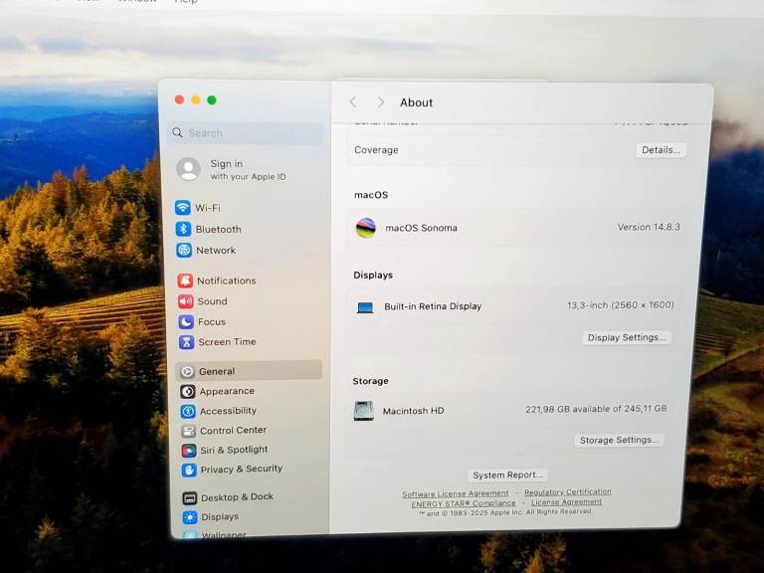Open the System Report button

[507, 476]
